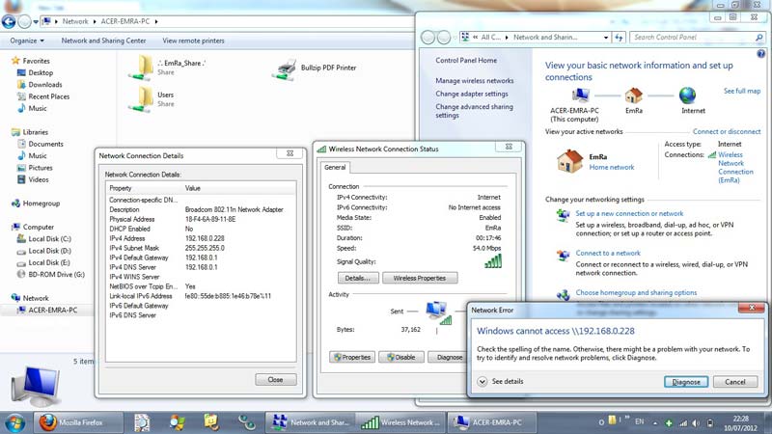Image resolution: width=772 pixels, height=434 pixels.
Task: Click Connect or disconnect link
Action: [x=727, y=132]
